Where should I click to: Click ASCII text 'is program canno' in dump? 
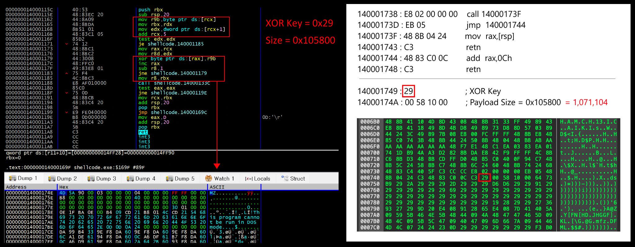pyautogui.click(x=234, y=217)
